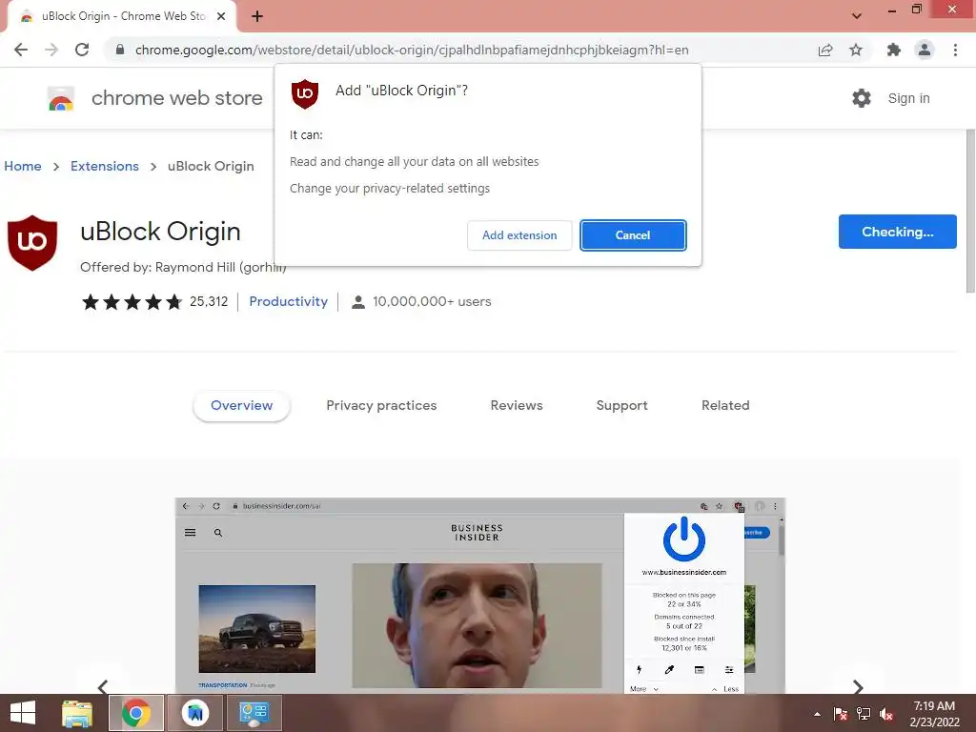Show next screenshot with right arrow
976x732 pixels.
point(858,686)
